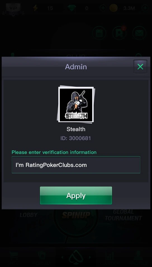The height and width of the screenshot is (267, 152).
Task: Tap the green diamond gem icon
Action: pos(72,8)
